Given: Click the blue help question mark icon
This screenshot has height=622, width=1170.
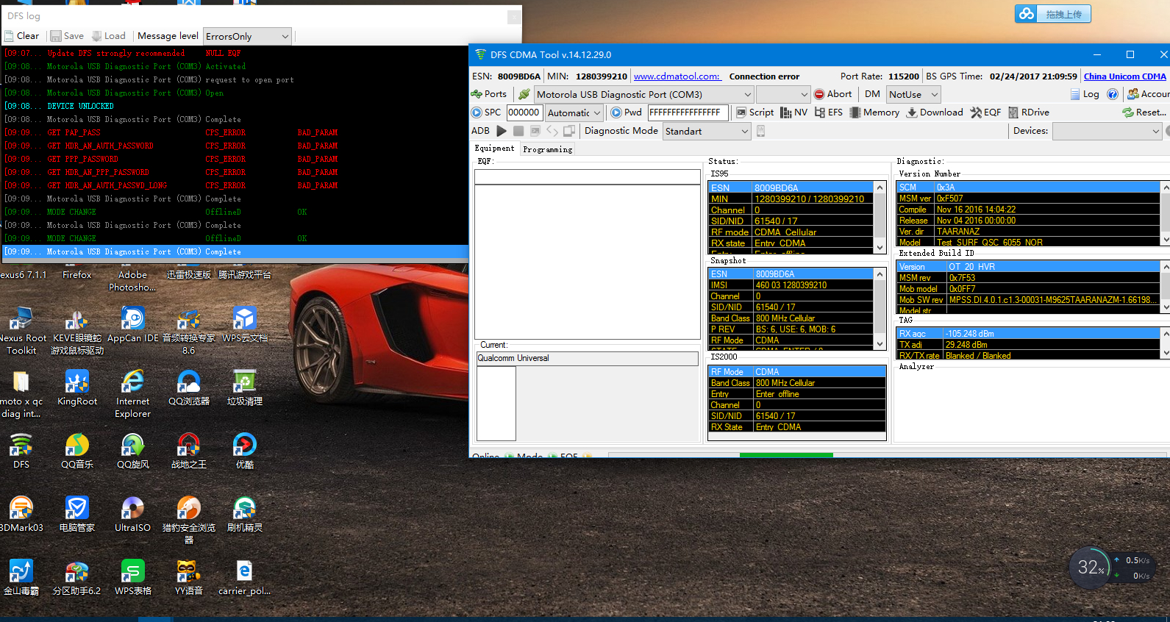Looking at the screenshot, I should 1112,94.
